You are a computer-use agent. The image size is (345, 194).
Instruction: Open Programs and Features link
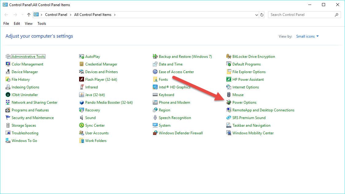tap(30, 110)
